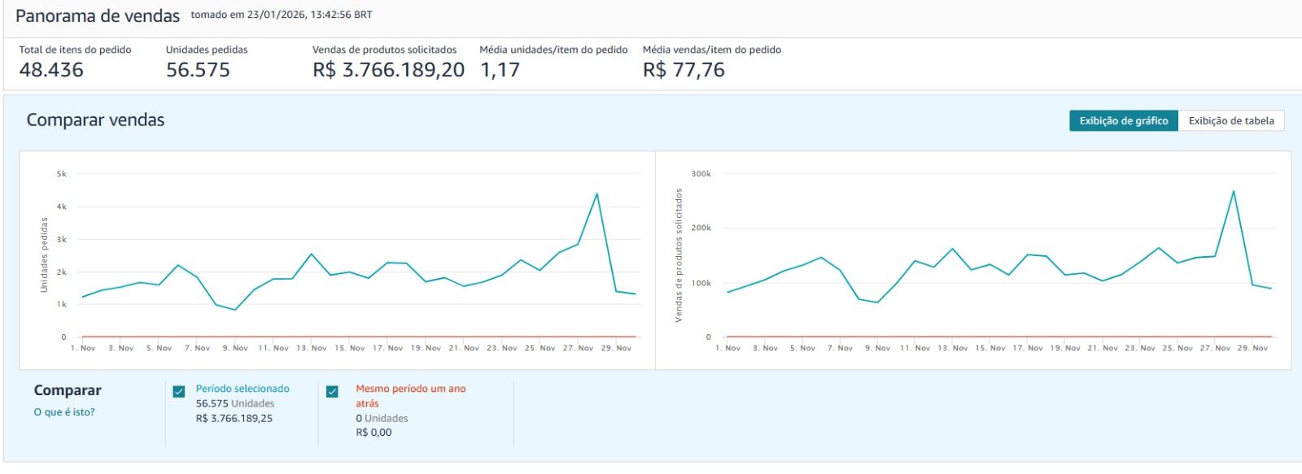Click the Comparar vendas section title
The width and height of the screenshot is (1302, 474).
click(x=95, y=120)
